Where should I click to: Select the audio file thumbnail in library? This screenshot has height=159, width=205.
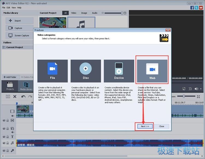[81, 22]
